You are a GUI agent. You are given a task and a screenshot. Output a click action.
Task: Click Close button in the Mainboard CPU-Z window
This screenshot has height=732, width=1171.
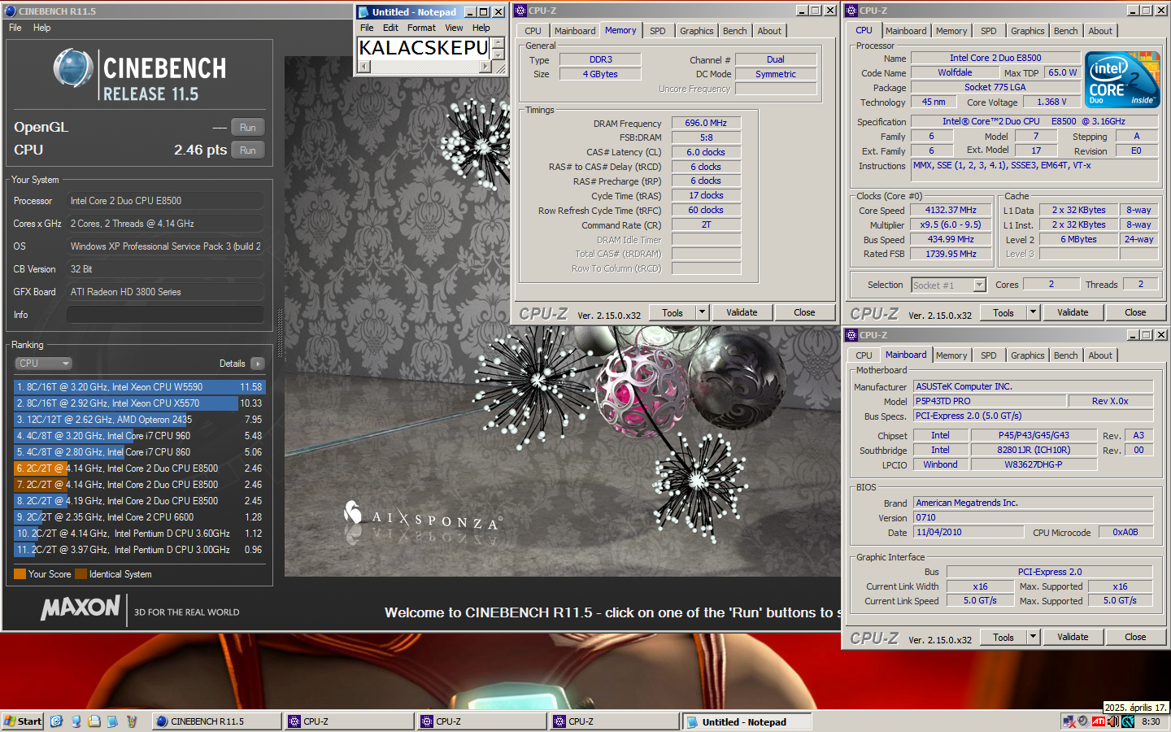[1135, 637]
